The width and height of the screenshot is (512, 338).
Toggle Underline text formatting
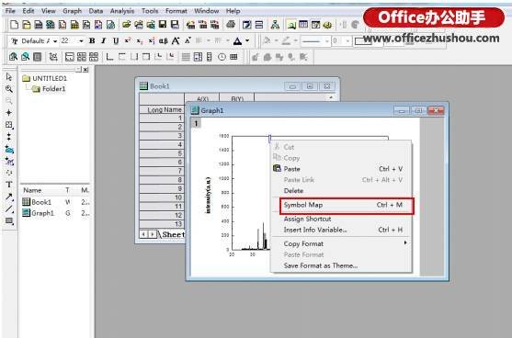[x=116, y=40]
